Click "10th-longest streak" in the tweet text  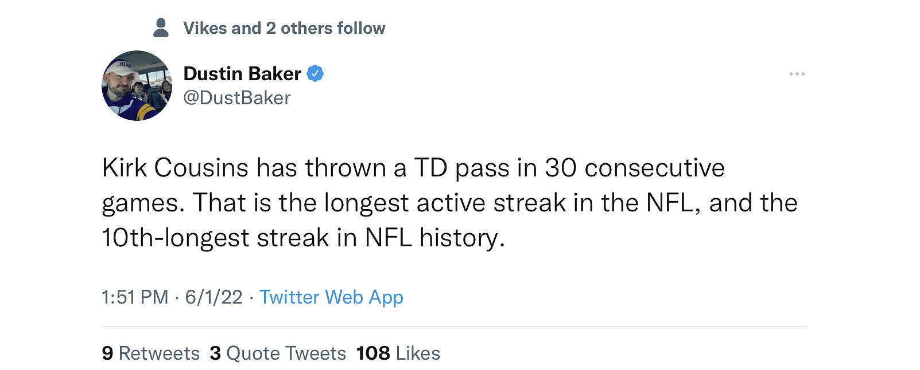pyautogui.click(x=215, y=238)
